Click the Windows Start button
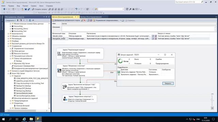Viewport: 218px width, 122px height. (x=3, y=119)
